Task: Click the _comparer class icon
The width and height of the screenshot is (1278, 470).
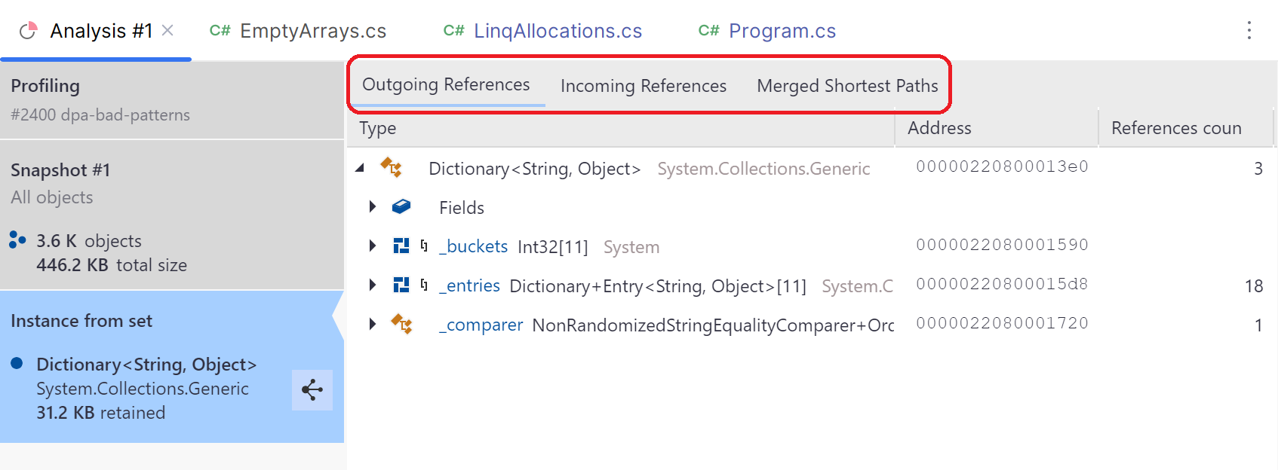Action: [401, 324]
